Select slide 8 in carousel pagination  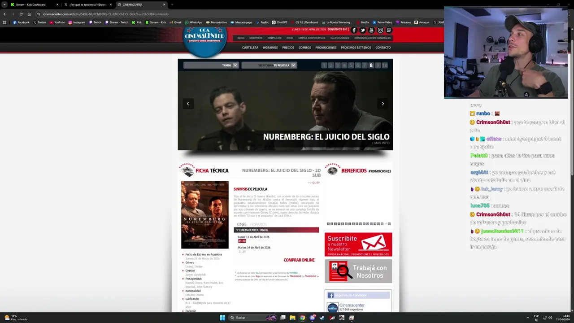click(371, 65)
